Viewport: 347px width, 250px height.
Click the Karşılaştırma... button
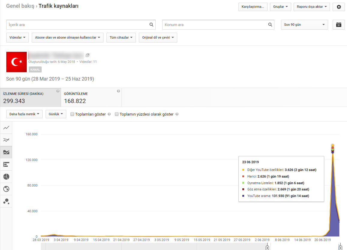tap(253, 7)
